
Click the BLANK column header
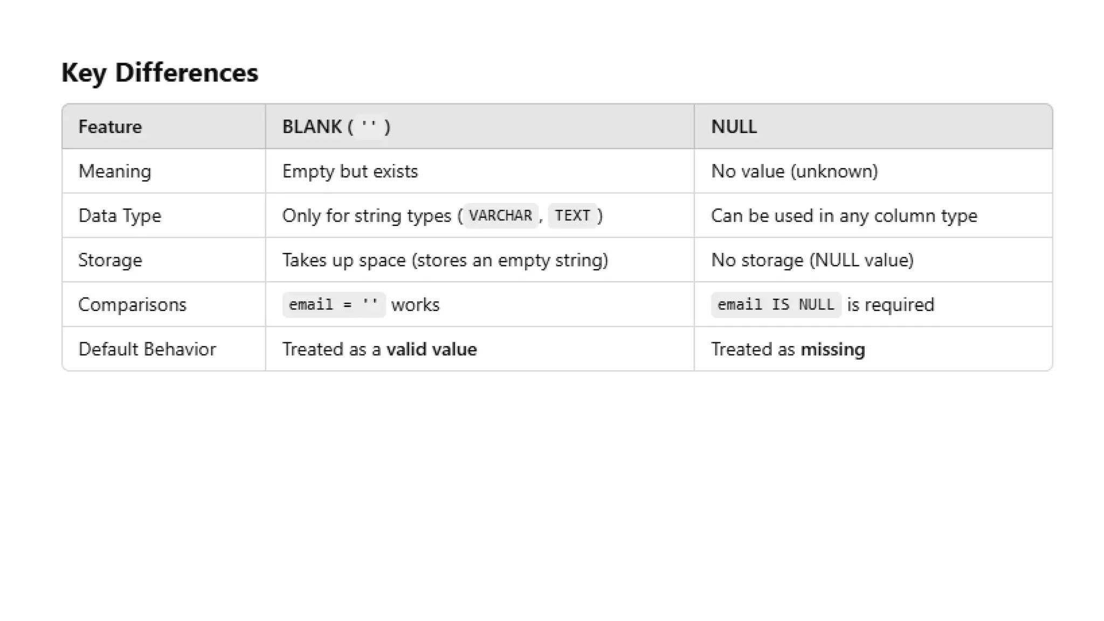point(336,127)
